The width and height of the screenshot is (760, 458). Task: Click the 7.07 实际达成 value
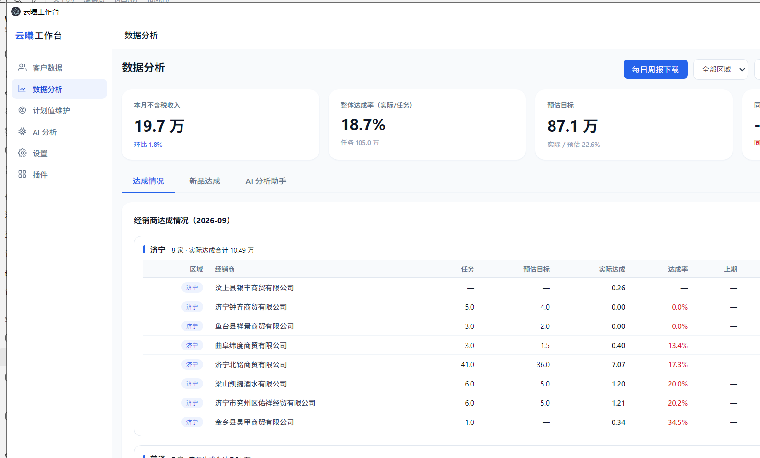(x=618, y=364)
